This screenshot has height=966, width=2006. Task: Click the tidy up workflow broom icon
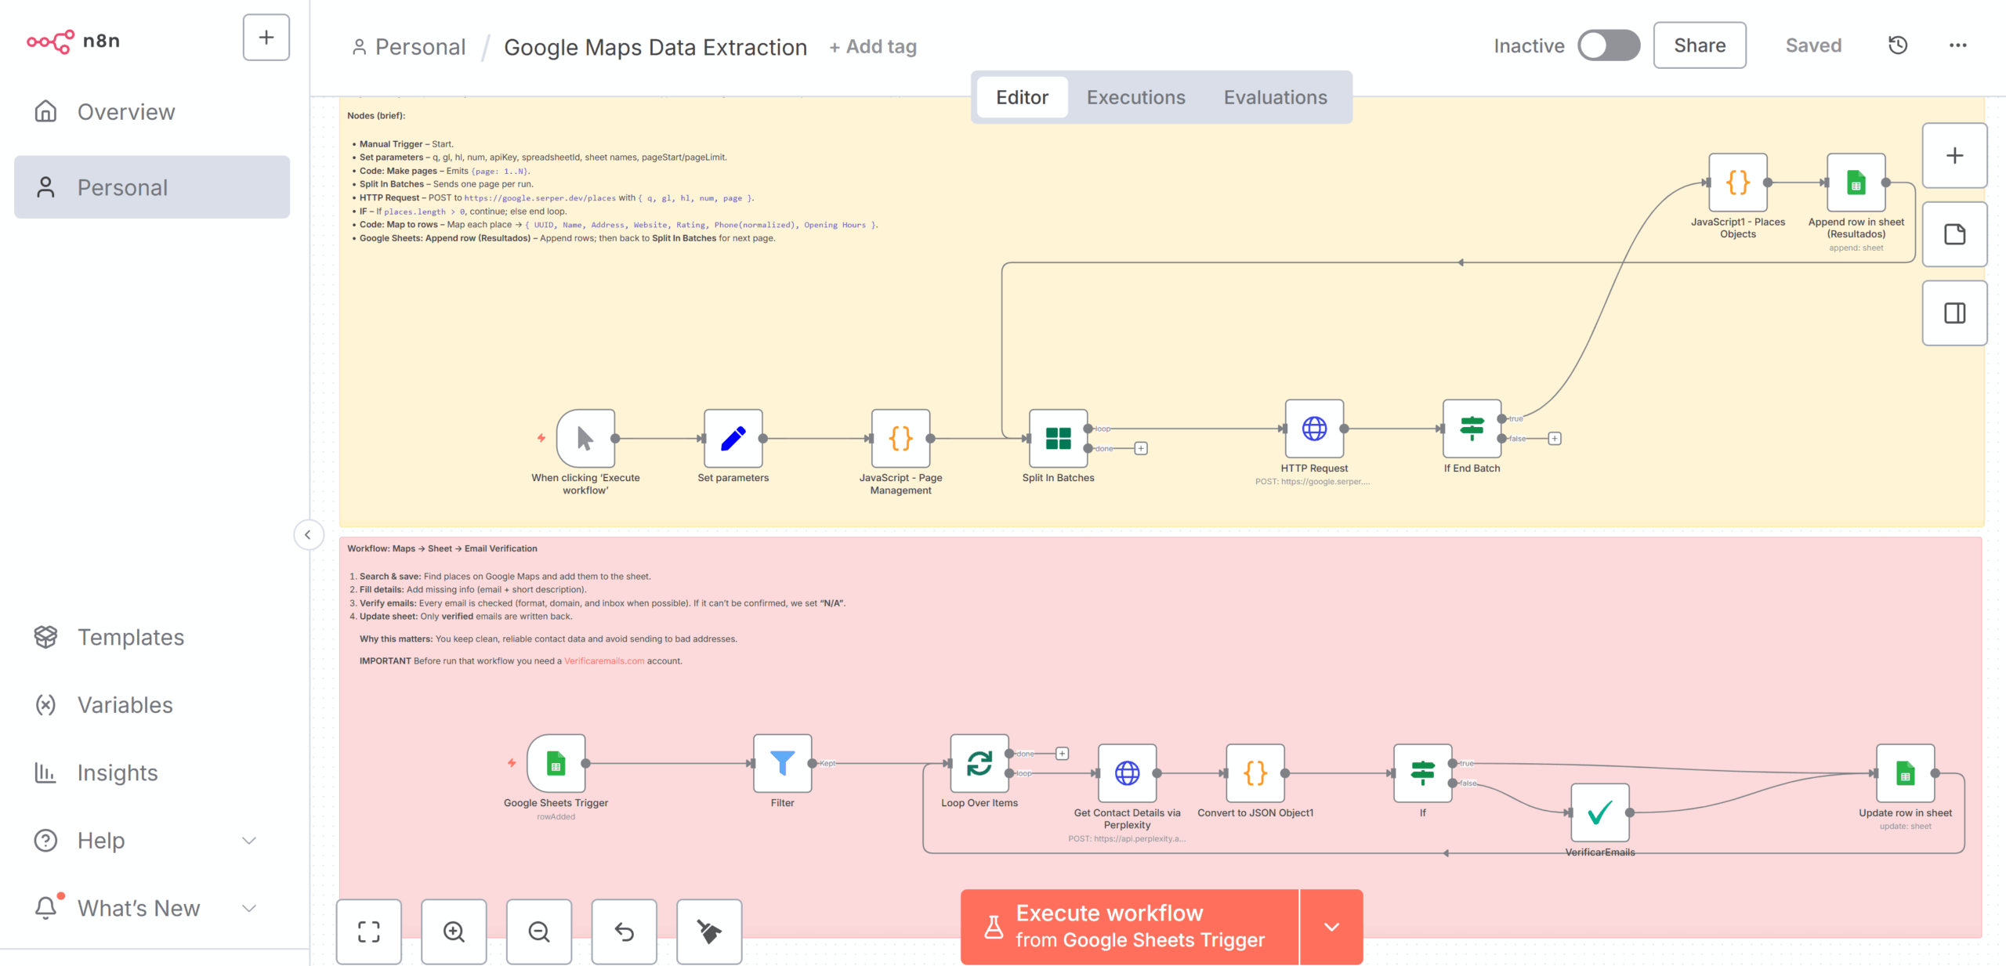click(x=709, y=931)
